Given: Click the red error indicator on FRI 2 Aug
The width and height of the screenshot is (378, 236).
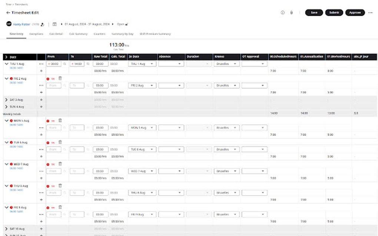Looking at the screenshot, I should (x=11, y=79).
